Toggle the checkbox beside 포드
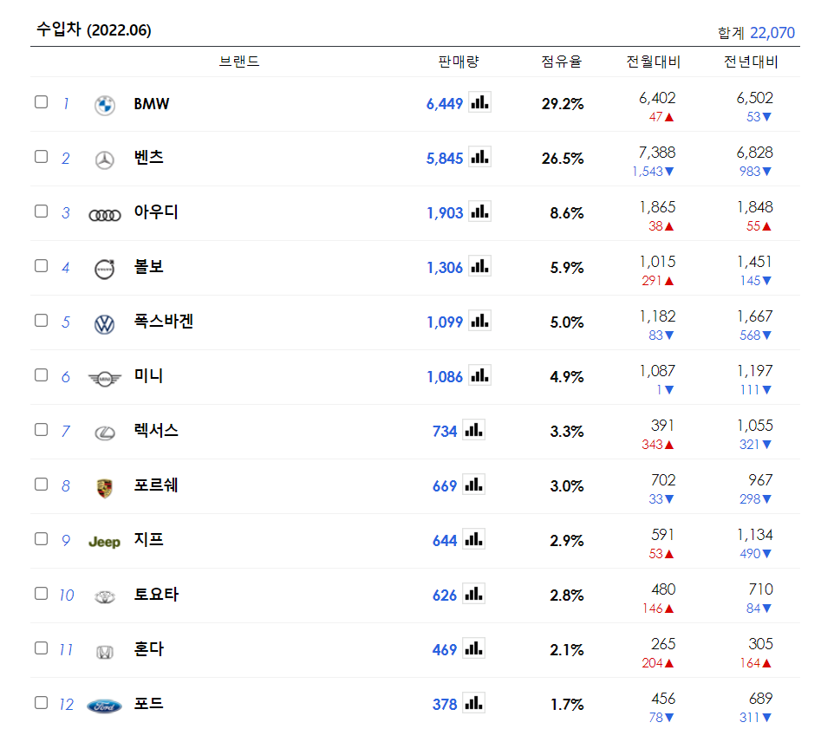This screenshot has width=821, height=729. [41, 703]
